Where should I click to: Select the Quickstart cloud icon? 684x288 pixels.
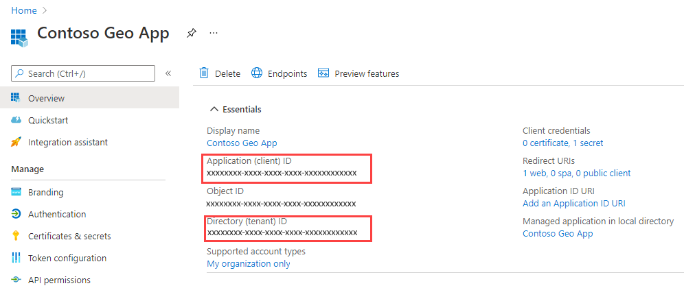coord(16,120)
